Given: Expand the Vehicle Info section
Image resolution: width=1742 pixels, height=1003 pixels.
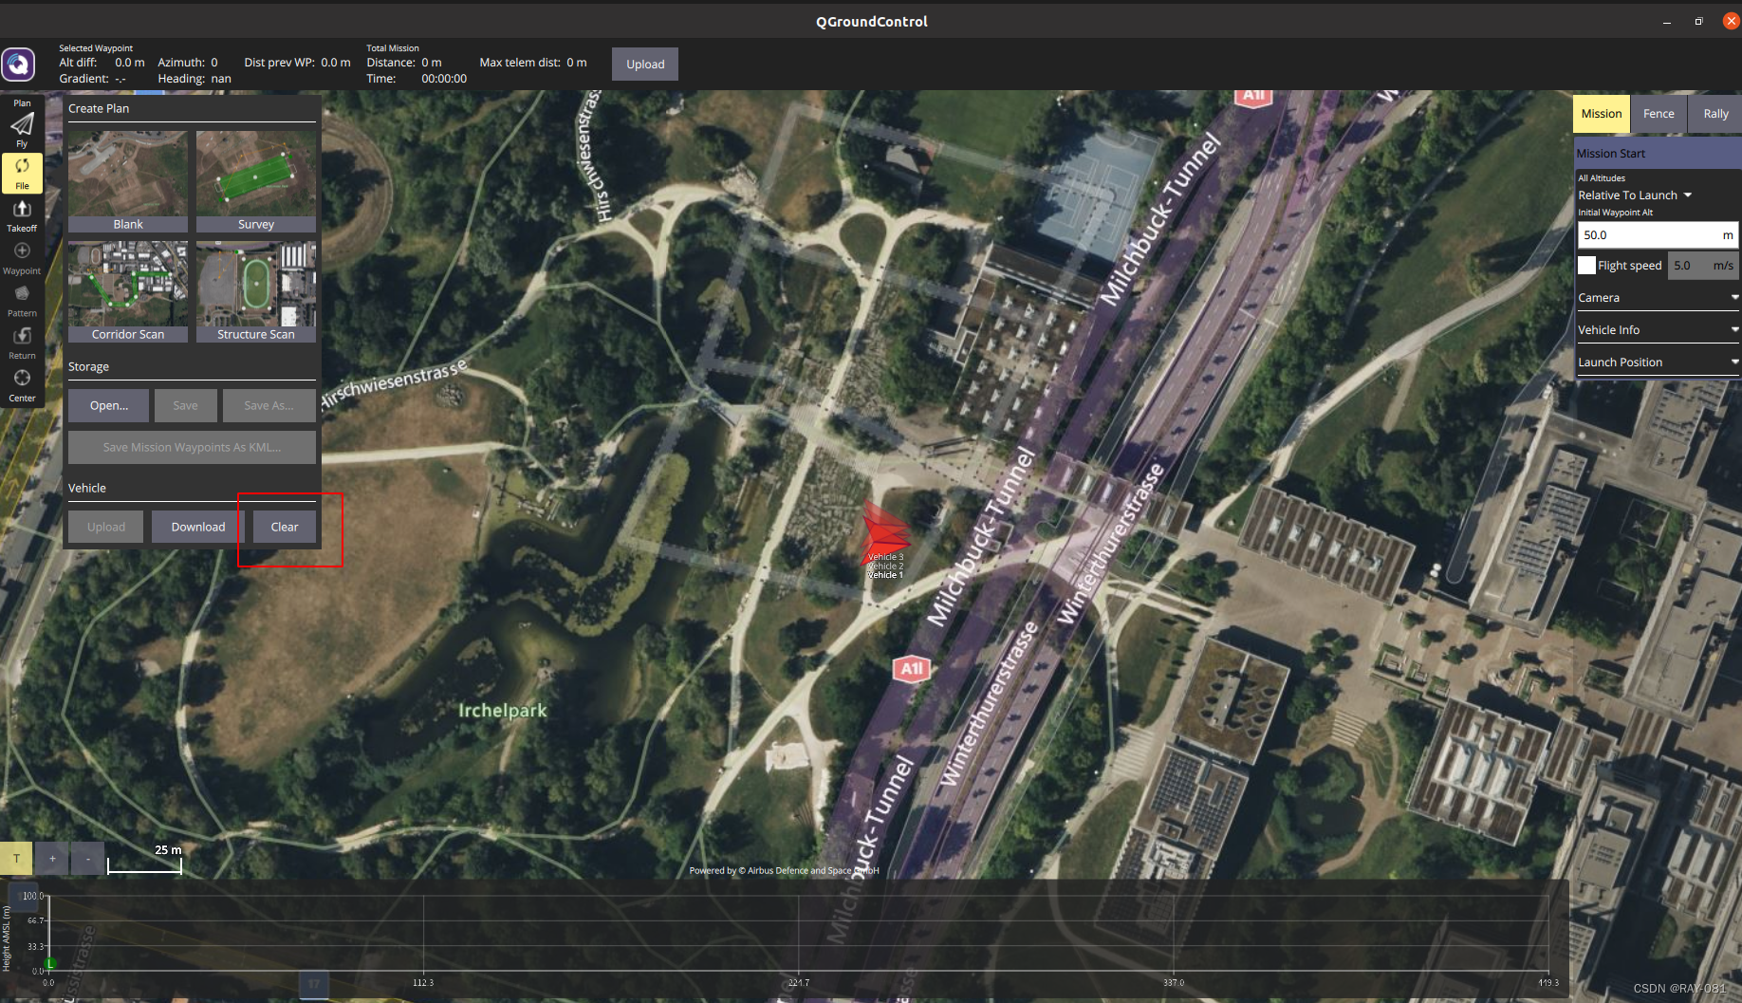Looking at the screenshot, I should point(1658,330).
